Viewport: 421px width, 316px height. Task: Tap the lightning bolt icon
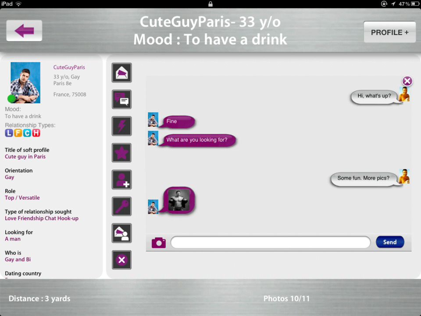click(121, 126)
